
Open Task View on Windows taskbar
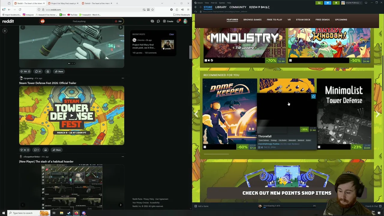coord(54,213)
